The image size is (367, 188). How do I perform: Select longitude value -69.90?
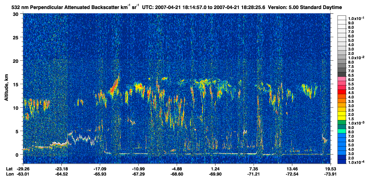[x=215, y=174]
